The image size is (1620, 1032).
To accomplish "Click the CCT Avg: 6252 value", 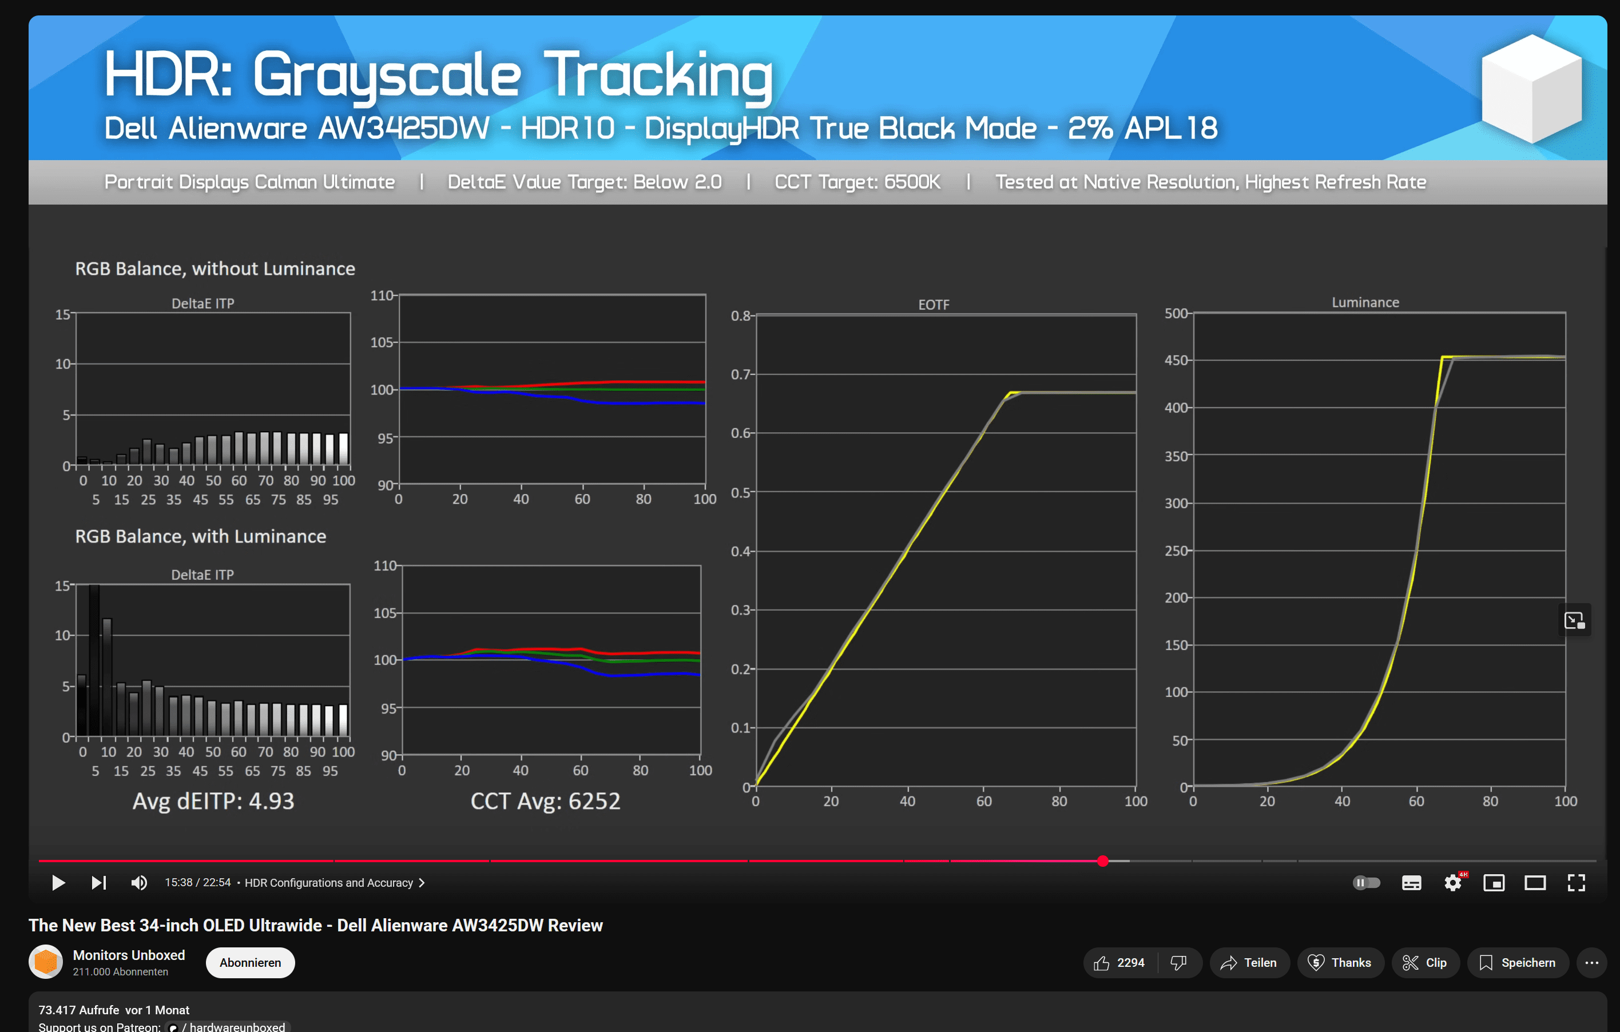I will point(545,800).
